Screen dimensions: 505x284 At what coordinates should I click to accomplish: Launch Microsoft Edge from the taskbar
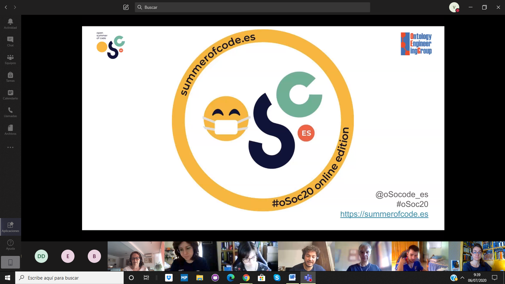pyautogui.click(x=231, y=278)
